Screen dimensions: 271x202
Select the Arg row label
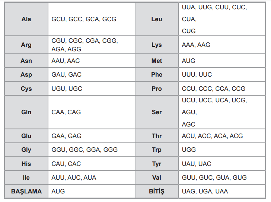pos(26,45)
